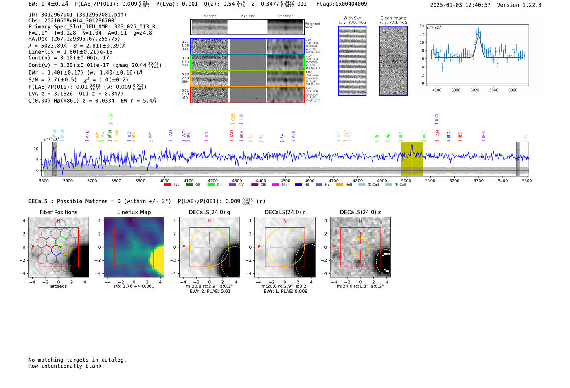The height and width of the screenshot is (388, 570).
Task: Open the Fiber Positions thumbnail
Action: [x=59, y=247]
